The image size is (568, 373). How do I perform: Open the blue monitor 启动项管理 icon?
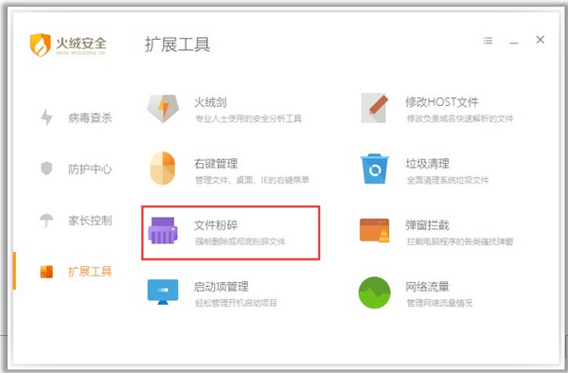coord(163,292)
